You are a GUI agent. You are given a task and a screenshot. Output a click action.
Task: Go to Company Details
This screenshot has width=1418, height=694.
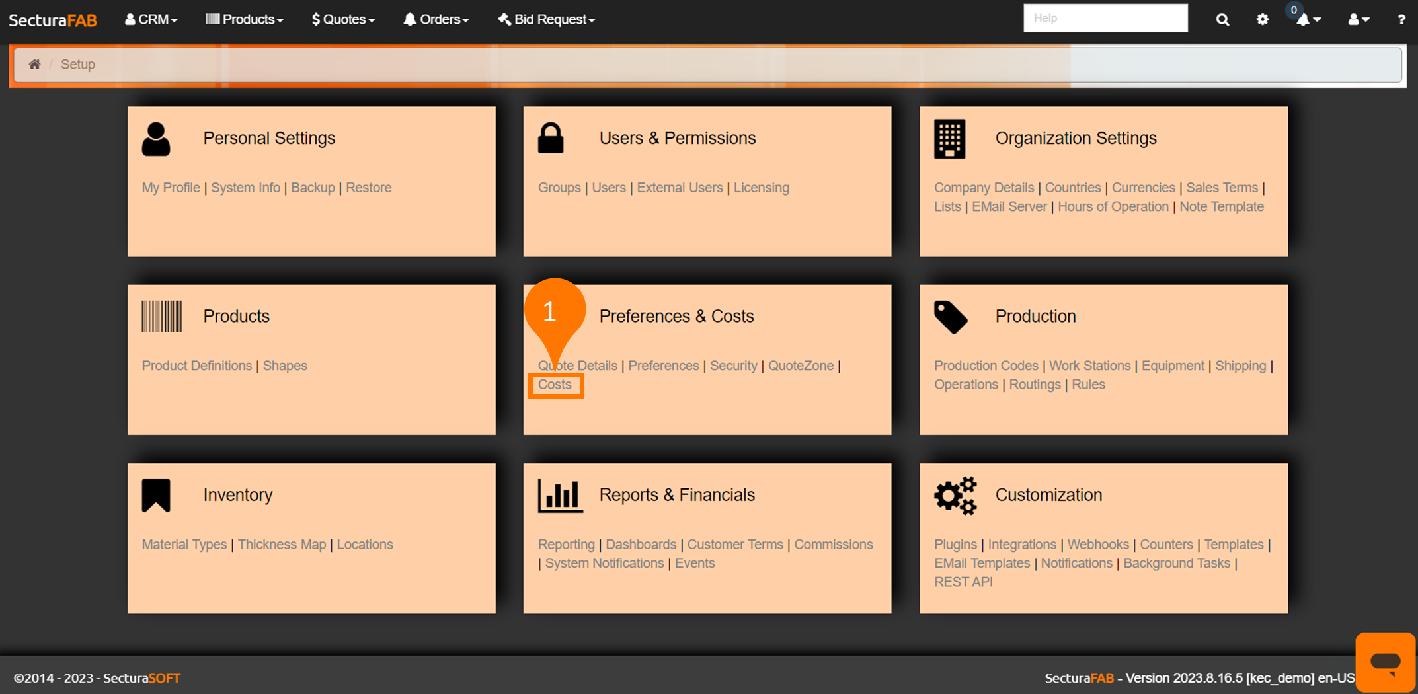(984, 188)
